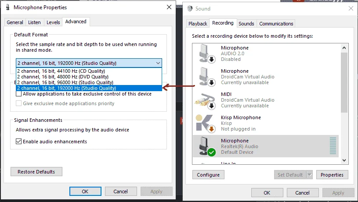
Task: Select the Krisp Microphone icon
Action: tap(205, 123)
